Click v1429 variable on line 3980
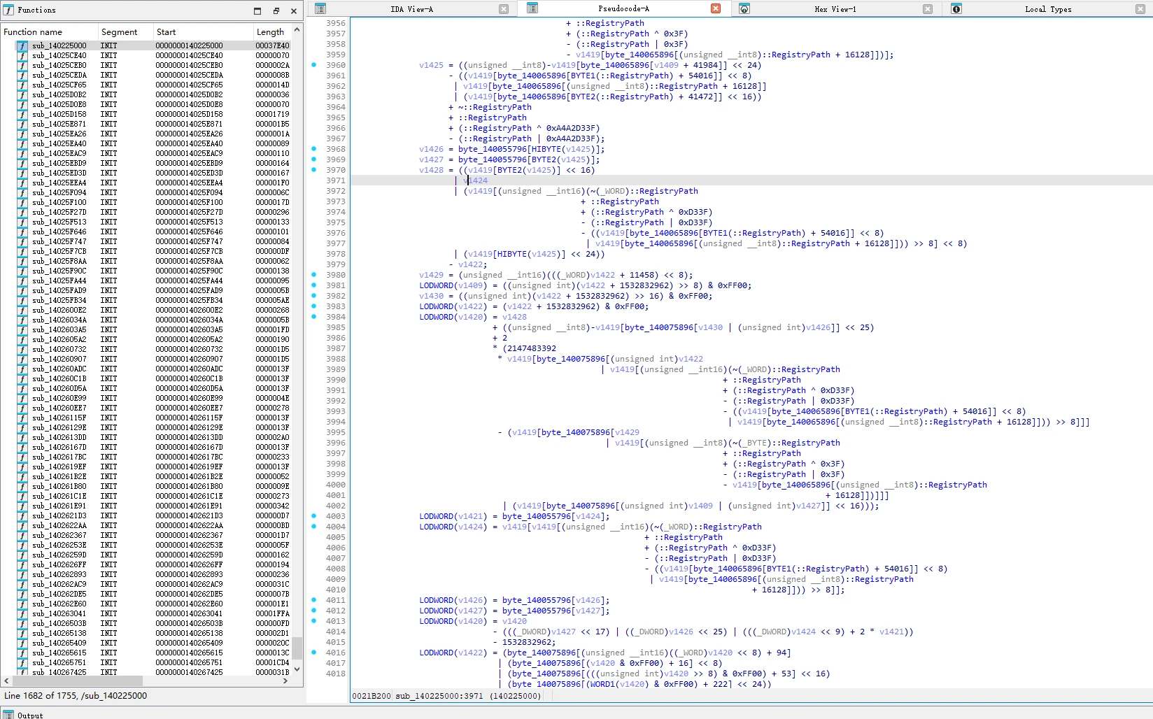Image resolution: width=1153 pixels, height=719 pixels. point(431,275)
